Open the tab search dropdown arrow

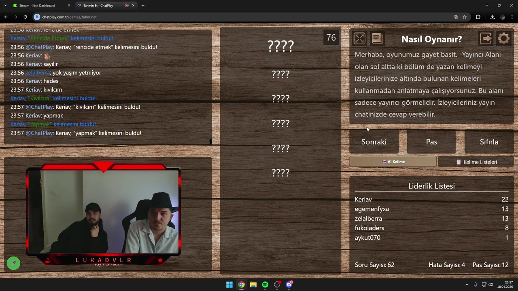tap(5, 6)
